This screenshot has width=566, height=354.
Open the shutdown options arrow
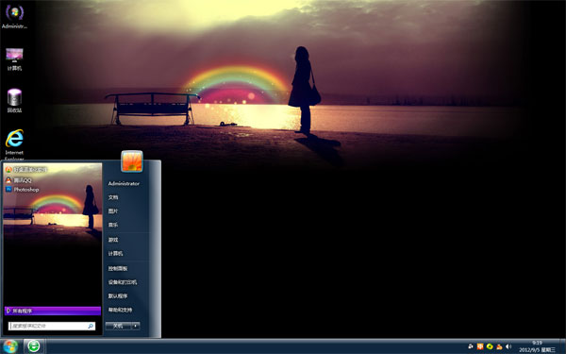pos(136,326)
